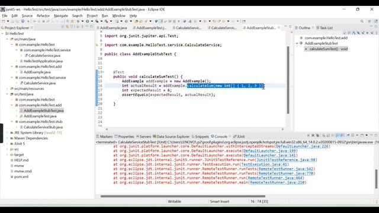Open the JUnit view tab

[x=239, y=137]
